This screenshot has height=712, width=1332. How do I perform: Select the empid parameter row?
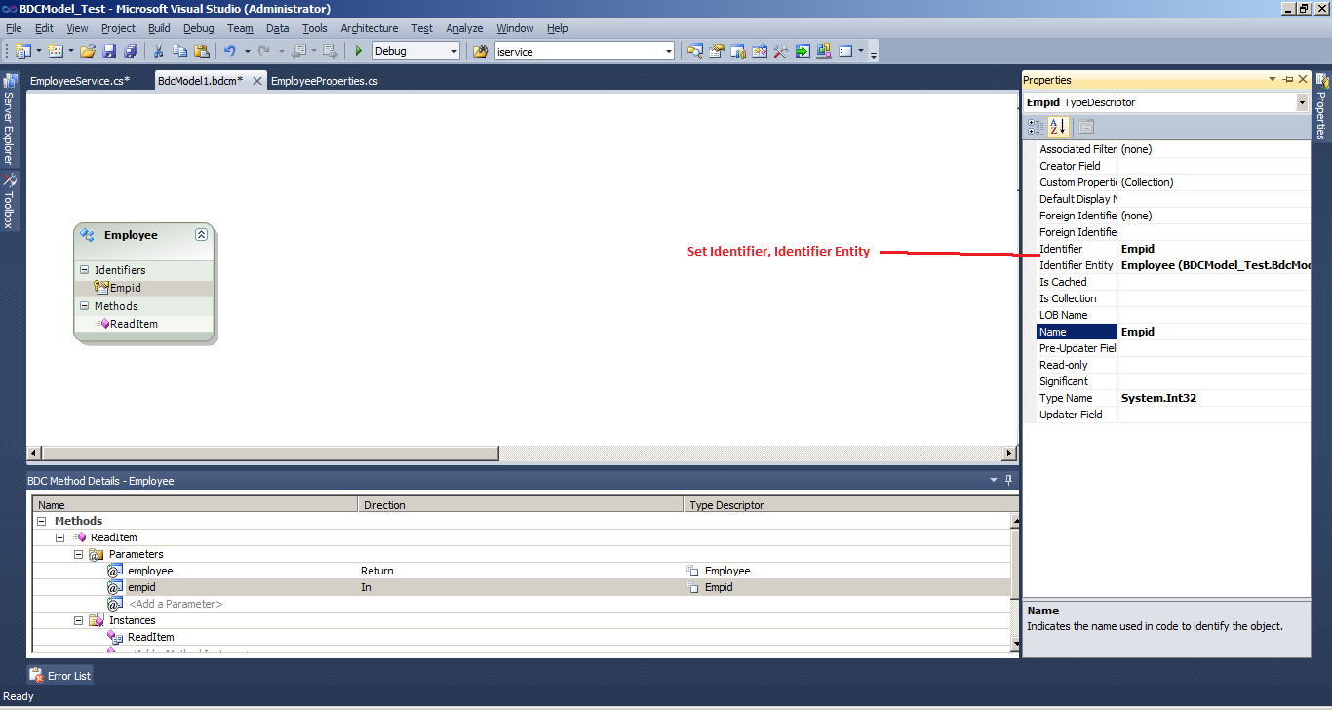click(521, 587)
